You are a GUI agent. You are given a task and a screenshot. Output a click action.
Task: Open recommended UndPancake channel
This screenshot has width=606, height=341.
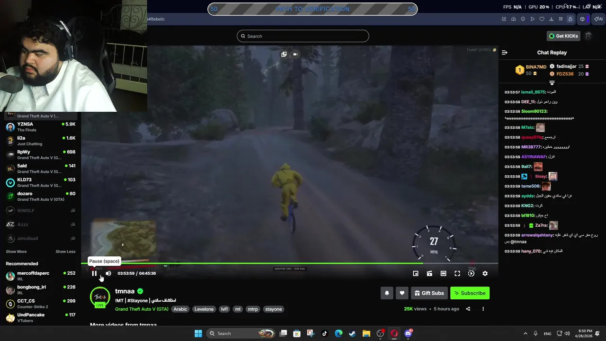tap(41, 317)
